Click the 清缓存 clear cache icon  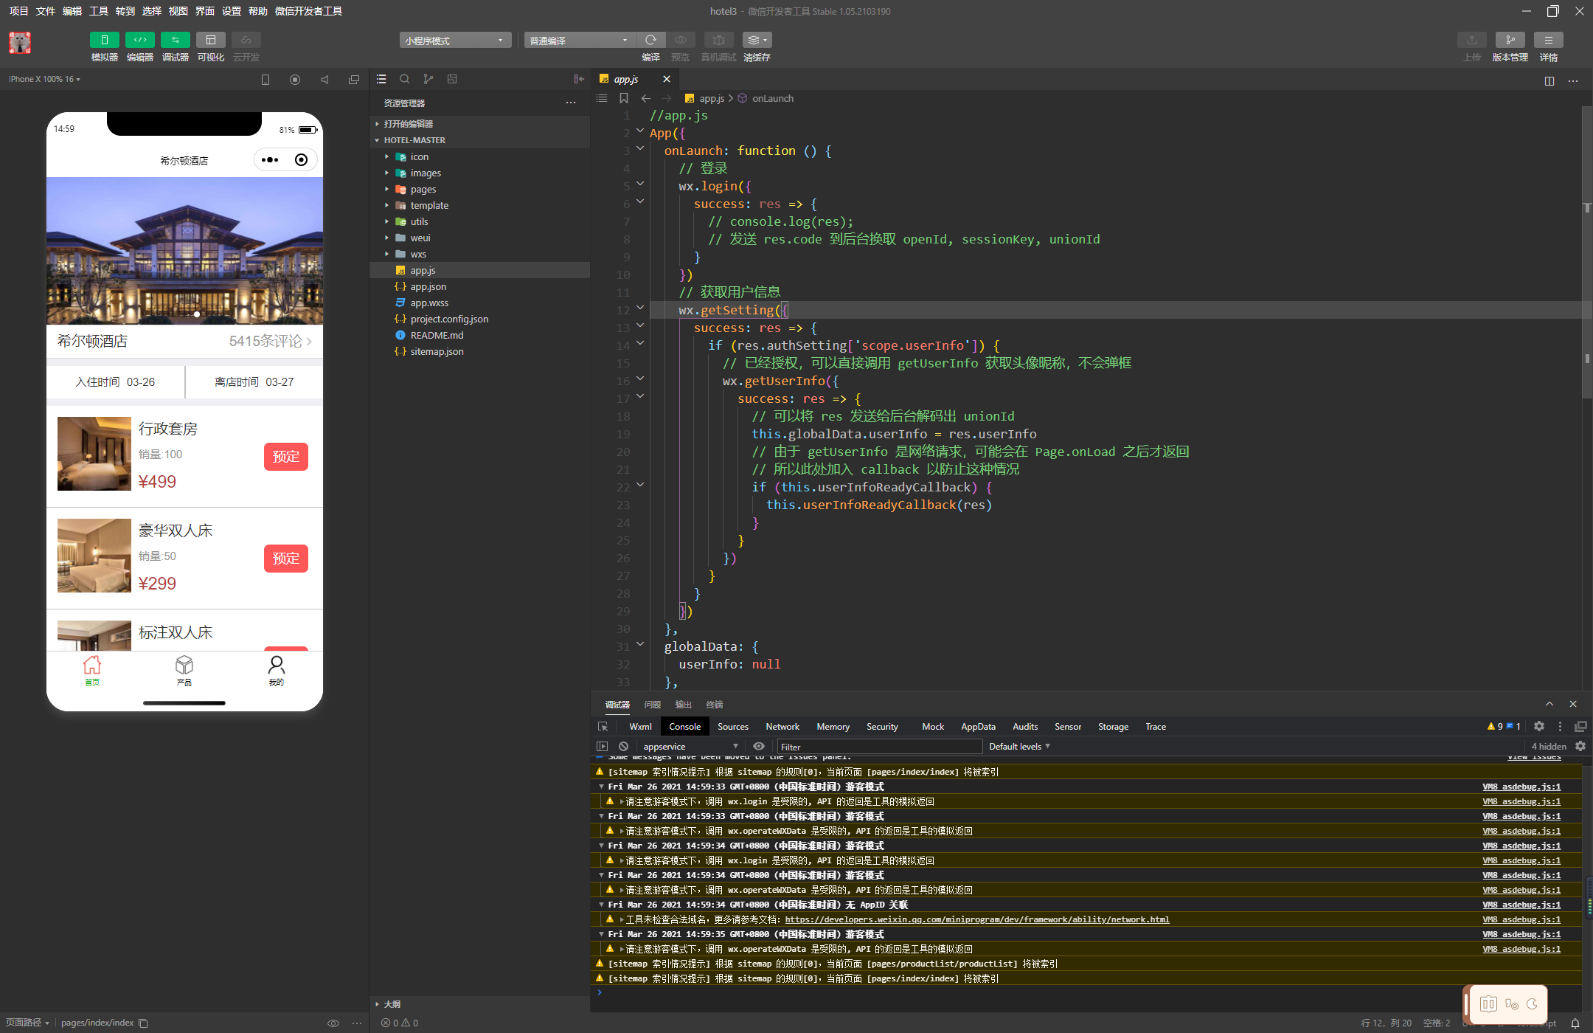coord(756,40)
